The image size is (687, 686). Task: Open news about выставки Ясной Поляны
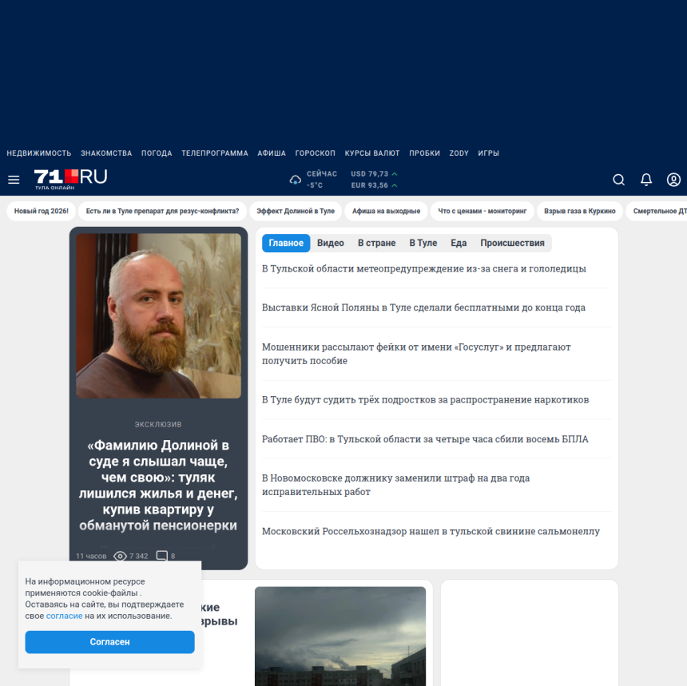point(423,307)
